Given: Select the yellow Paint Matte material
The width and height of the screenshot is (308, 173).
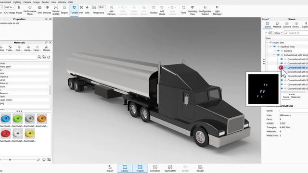Looking at the screenshot, I should coord(30,134).
